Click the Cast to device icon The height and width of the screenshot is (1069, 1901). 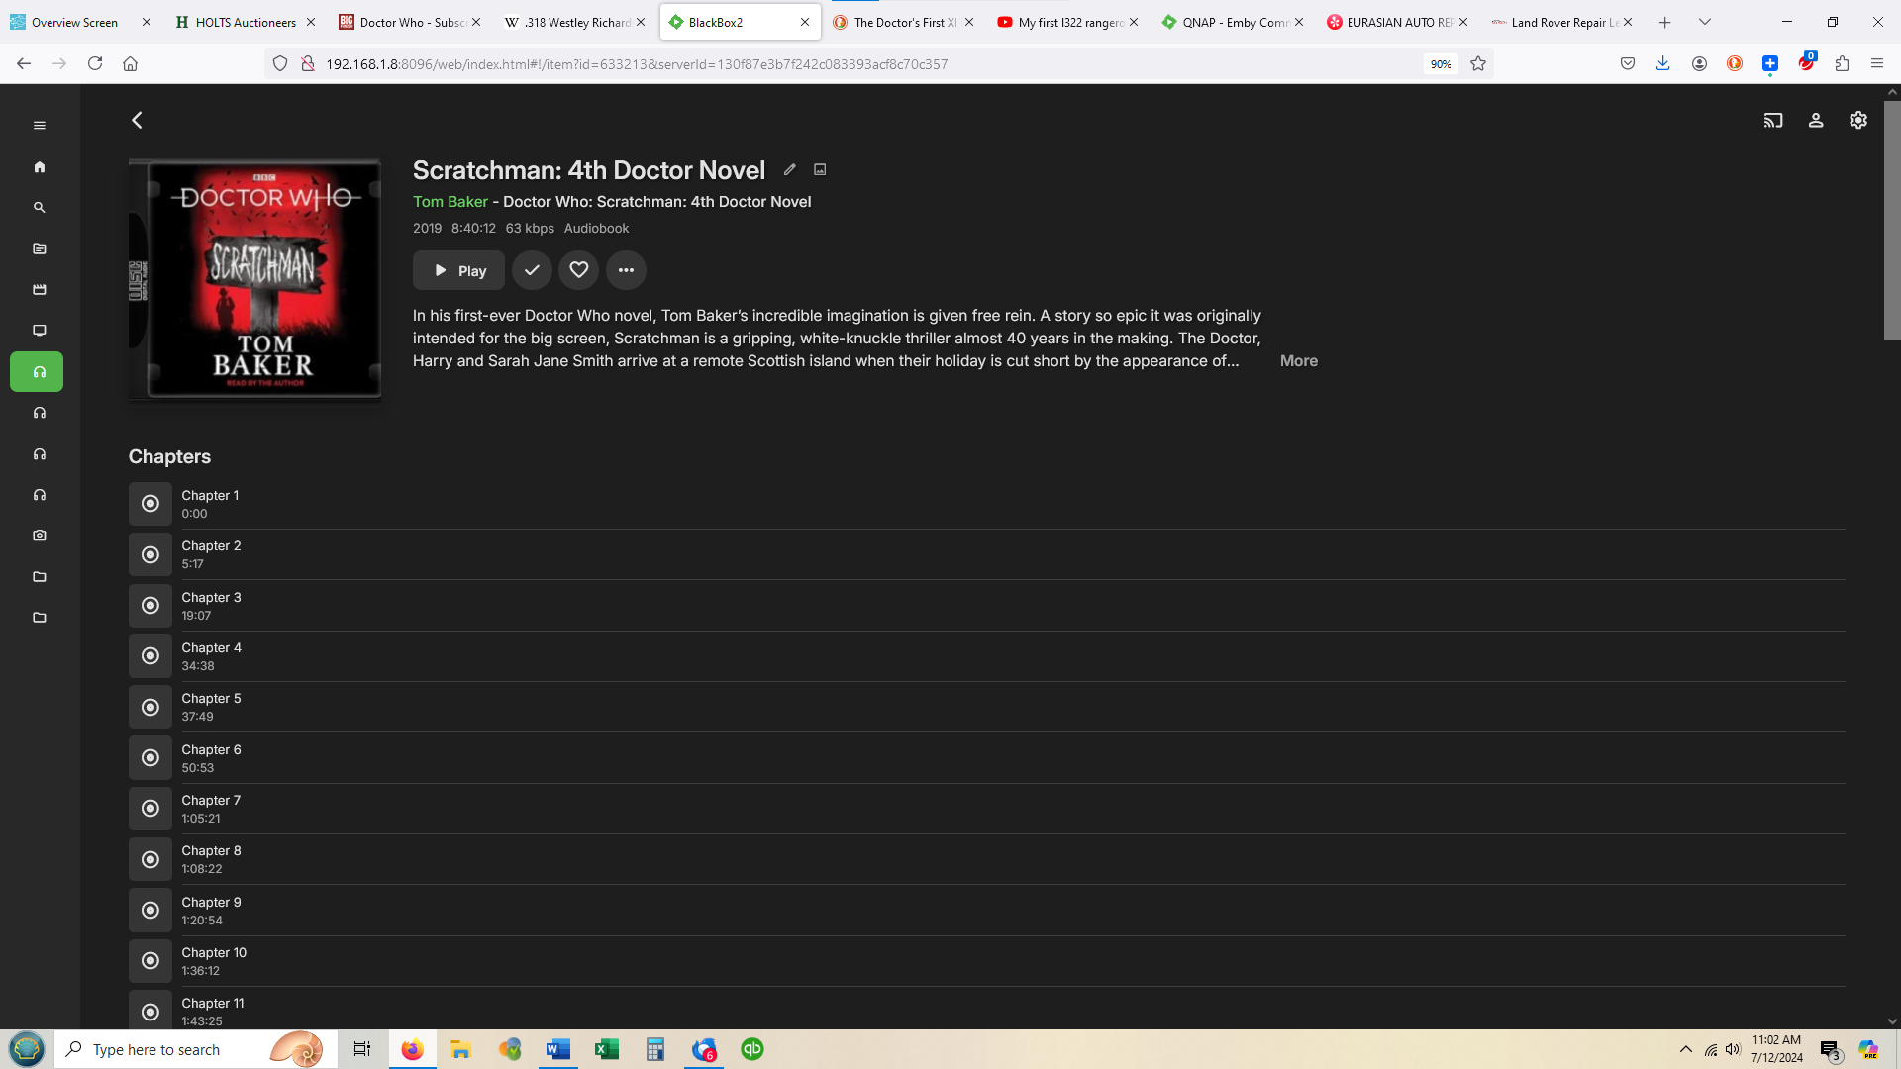pos(1772,120)
